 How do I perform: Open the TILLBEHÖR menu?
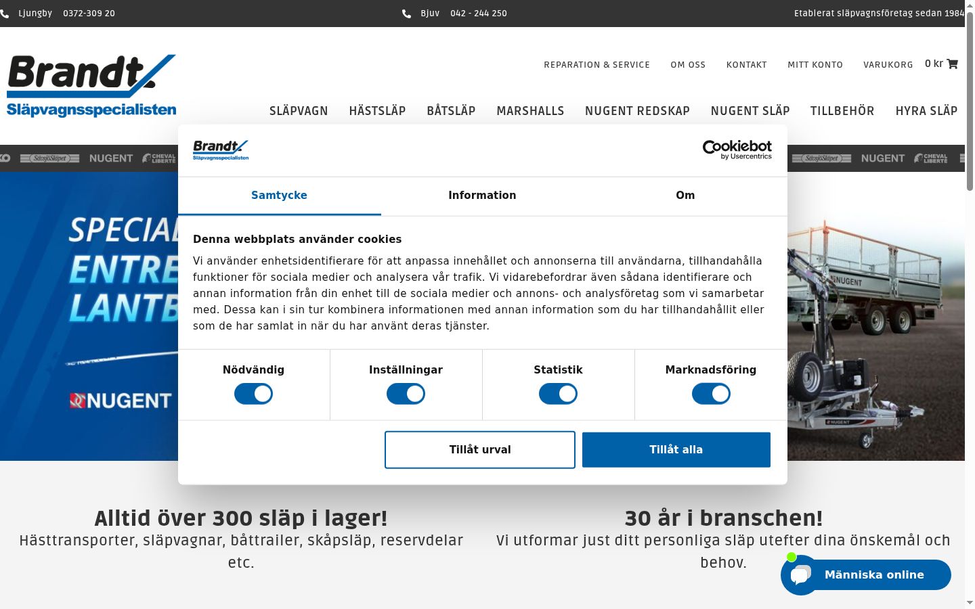pyautogui.click(x=842, y=111)
